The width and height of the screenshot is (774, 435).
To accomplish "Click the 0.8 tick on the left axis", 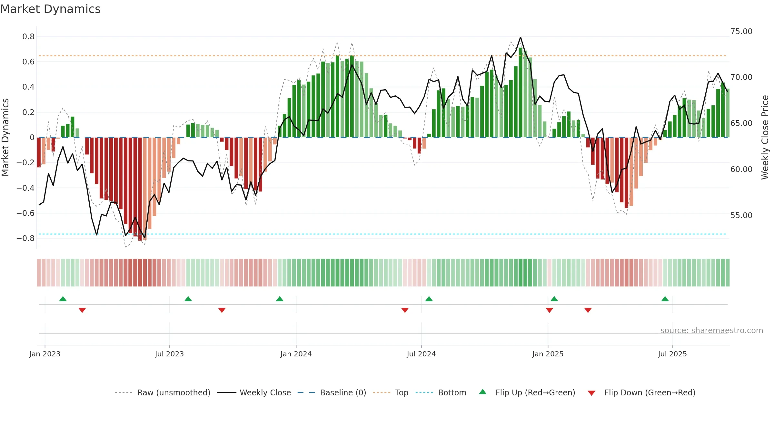I will click(x=28, y=37).
